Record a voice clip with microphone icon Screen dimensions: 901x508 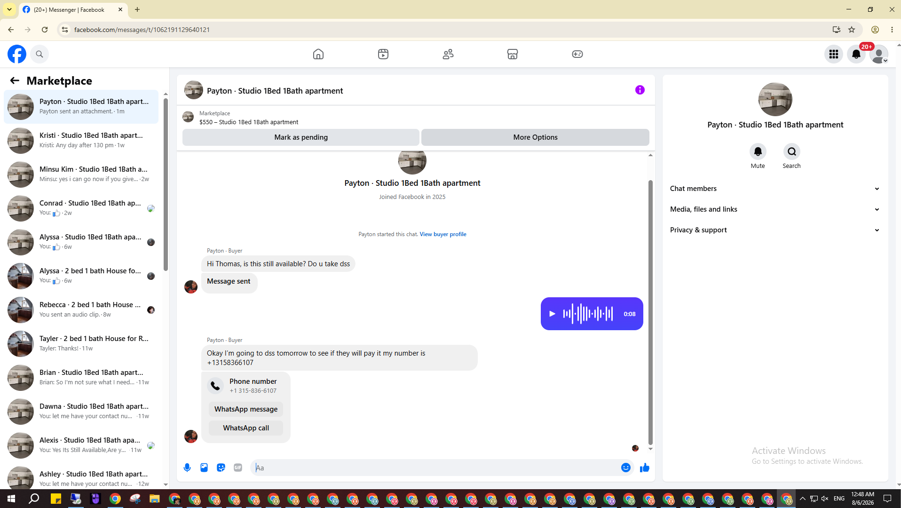(187, 468)
